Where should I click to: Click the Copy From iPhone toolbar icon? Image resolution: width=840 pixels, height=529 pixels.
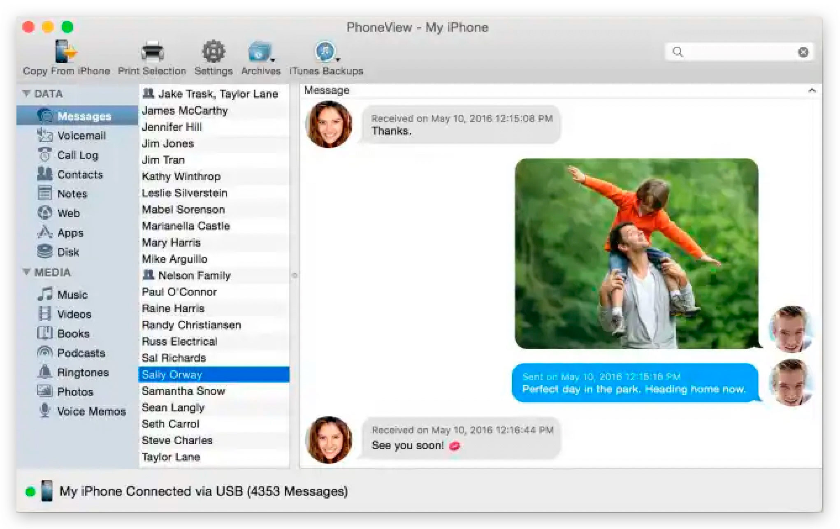click(66, 52)
